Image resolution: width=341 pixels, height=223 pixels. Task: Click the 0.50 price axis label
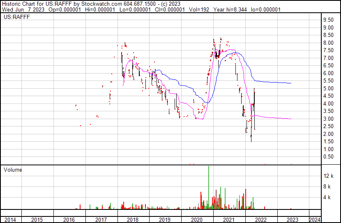pos(328,157)
